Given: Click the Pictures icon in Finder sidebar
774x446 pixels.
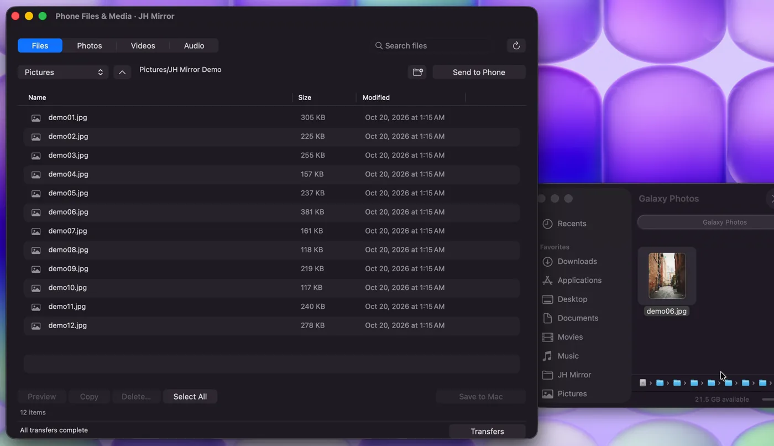Looking at the screenshot, I should (547, 394).
